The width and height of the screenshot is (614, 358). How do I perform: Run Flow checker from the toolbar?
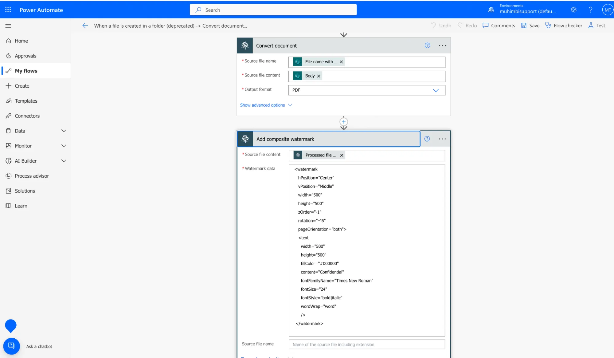pyautogui.click(x=548, y=26)
